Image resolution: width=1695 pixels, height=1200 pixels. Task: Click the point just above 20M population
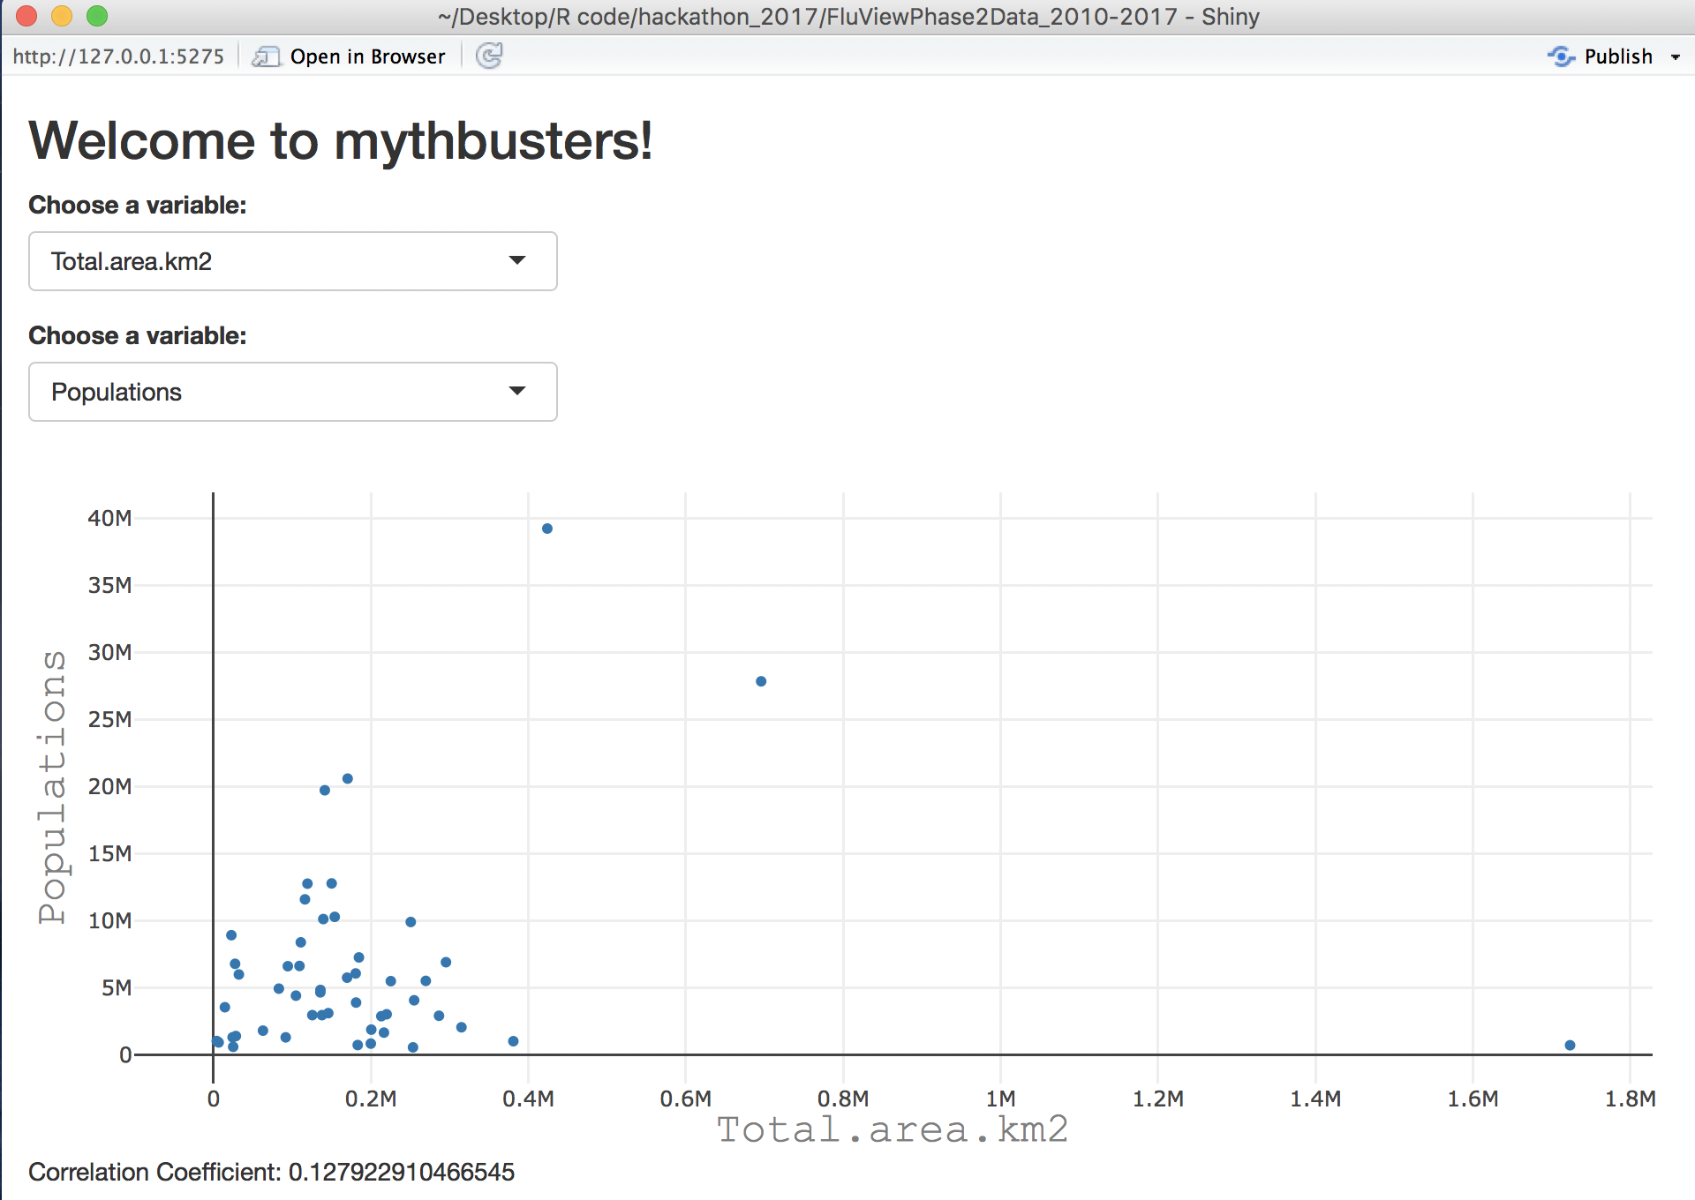coord(348,778)
